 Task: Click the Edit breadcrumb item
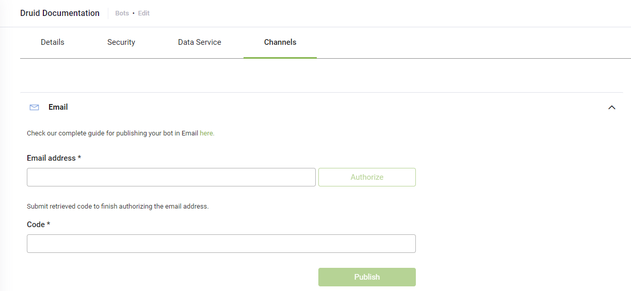point(144,13)
